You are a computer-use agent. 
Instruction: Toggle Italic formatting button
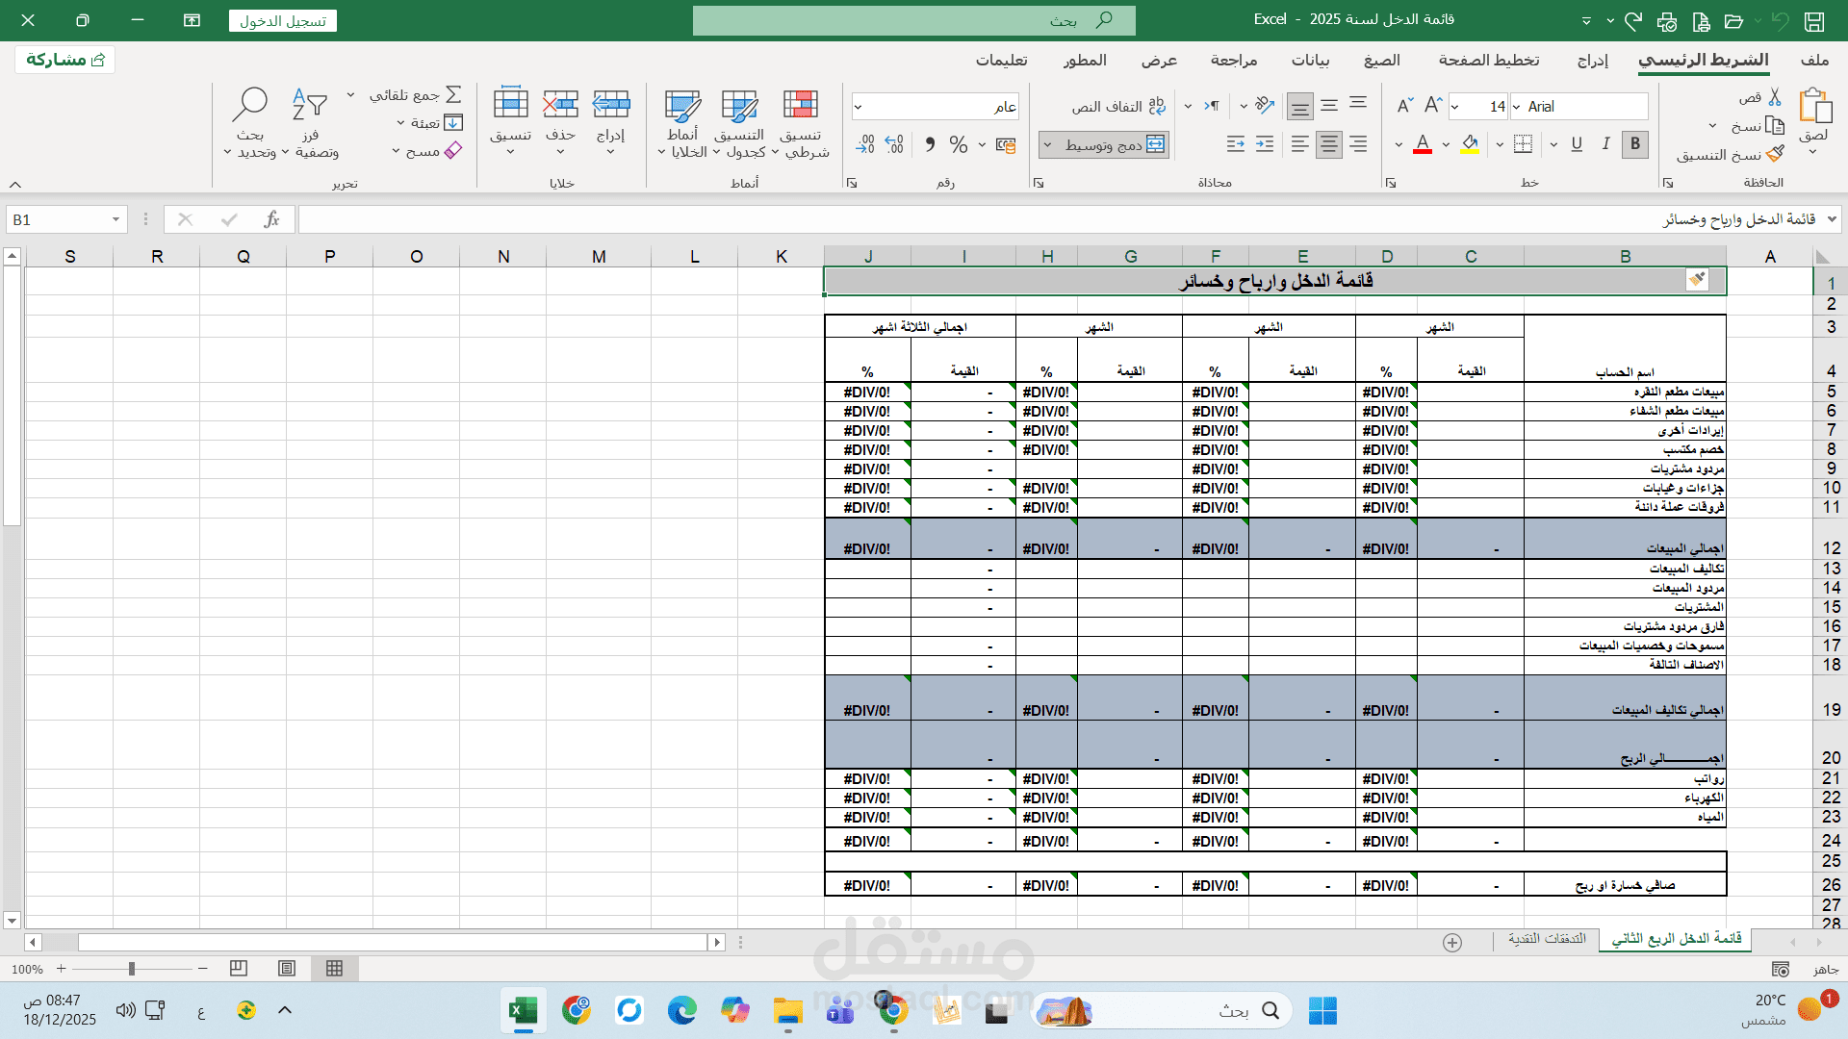point(1605,144)
